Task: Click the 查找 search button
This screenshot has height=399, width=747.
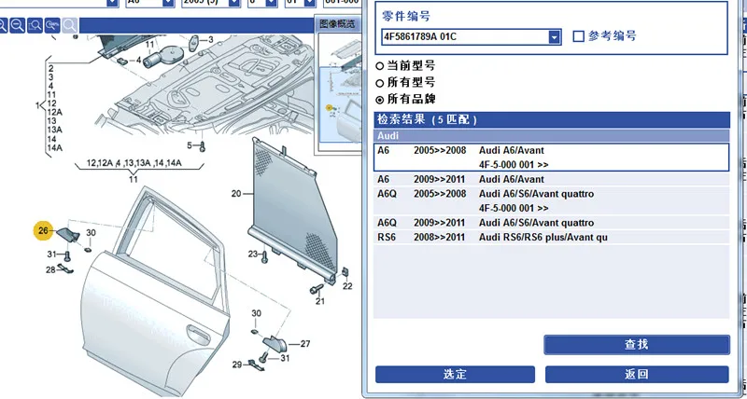Action: click(637, 345)
